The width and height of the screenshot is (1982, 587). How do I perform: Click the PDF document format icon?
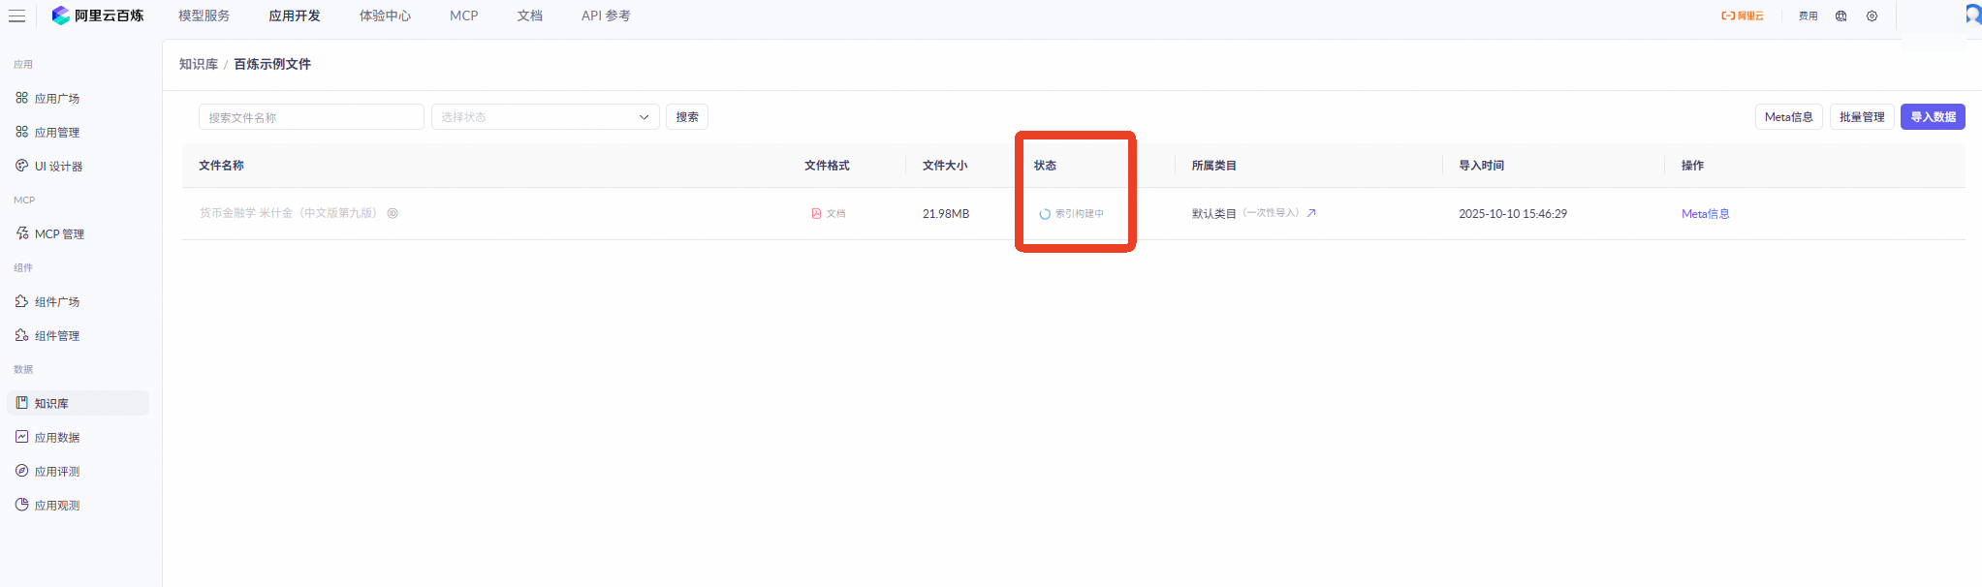coord(816,213)
